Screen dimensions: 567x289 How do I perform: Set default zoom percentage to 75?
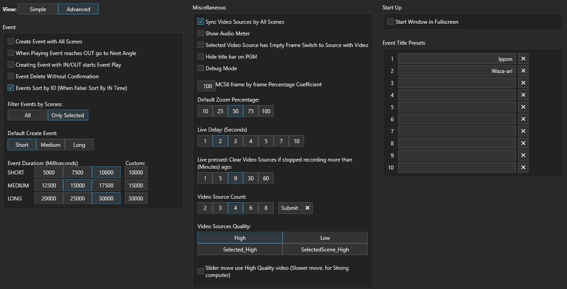tap(251, 111)
